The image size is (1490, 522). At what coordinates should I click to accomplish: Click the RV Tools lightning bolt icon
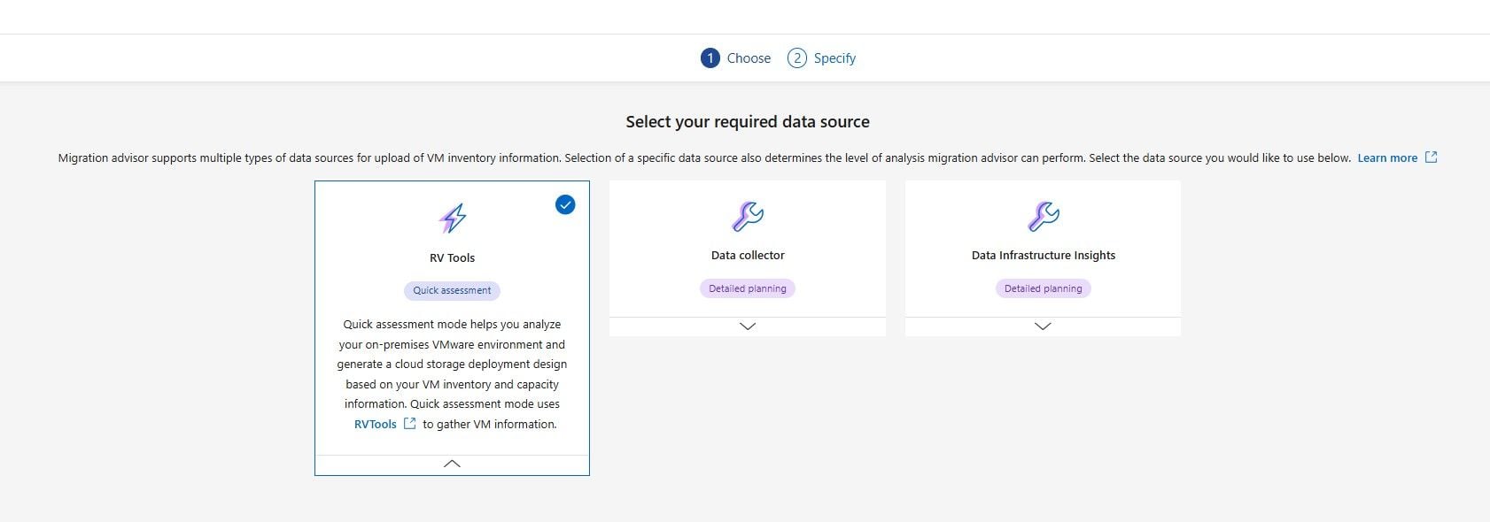(x=453, y=218)
